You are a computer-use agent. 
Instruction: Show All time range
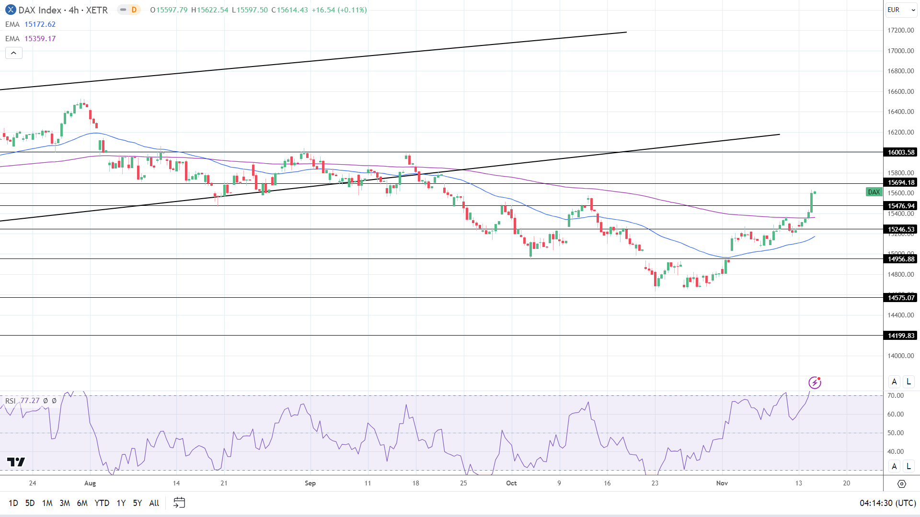point(154,503)
